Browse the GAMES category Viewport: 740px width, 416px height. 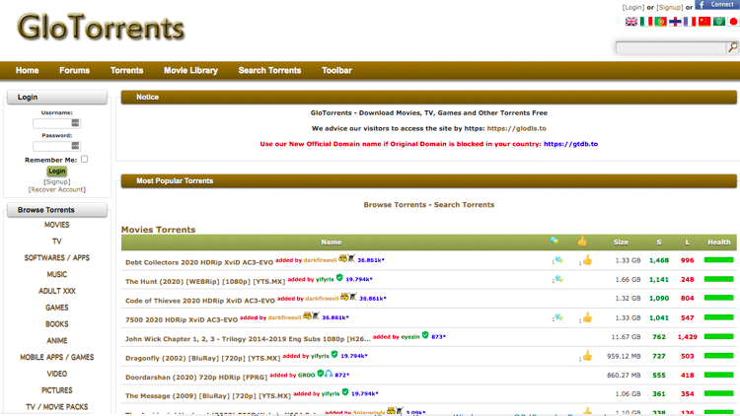pyautogui.click(x=56, y=308)
